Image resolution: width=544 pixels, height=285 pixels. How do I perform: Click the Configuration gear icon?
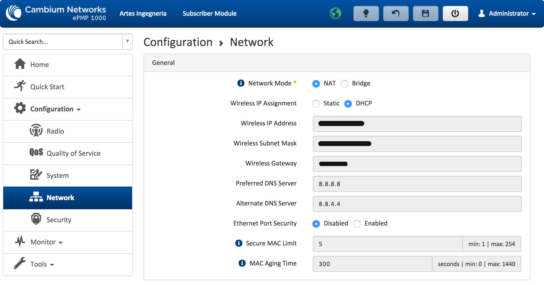20,108
